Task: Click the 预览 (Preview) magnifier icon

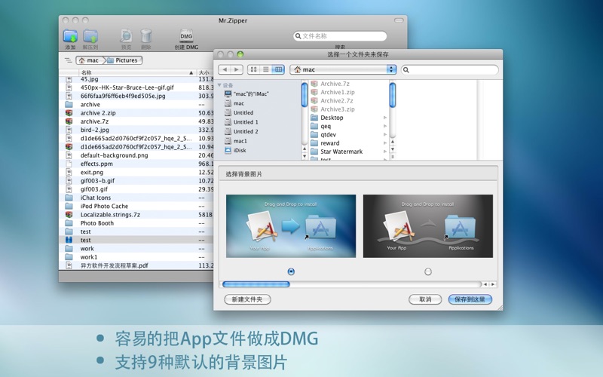Action: (x=126, y=36)
